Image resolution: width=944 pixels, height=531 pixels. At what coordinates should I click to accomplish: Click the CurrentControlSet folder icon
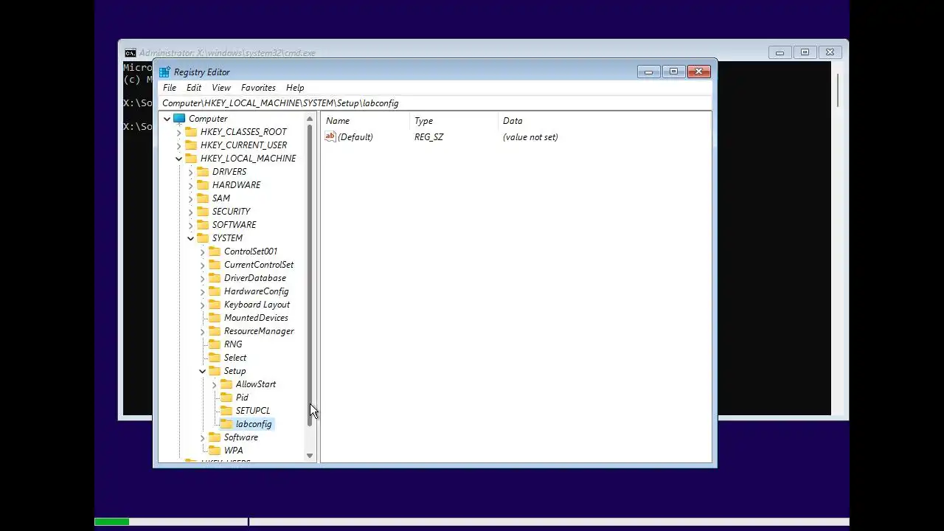[x=215, y=265]
